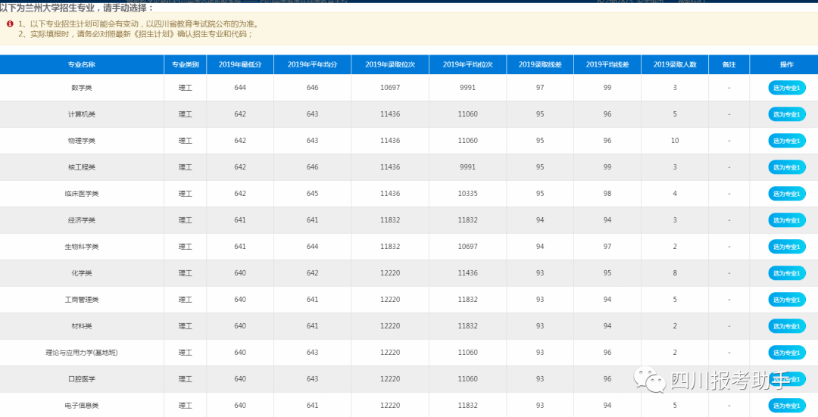Click the 口腔医学 major name cell
Viewport: 818px width, 417px height.
(82, 379)
